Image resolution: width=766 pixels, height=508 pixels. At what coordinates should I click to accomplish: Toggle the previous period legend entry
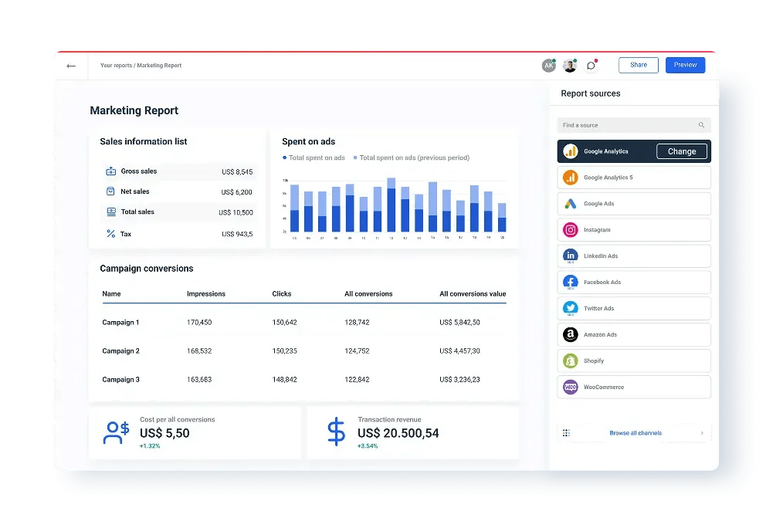412,157
